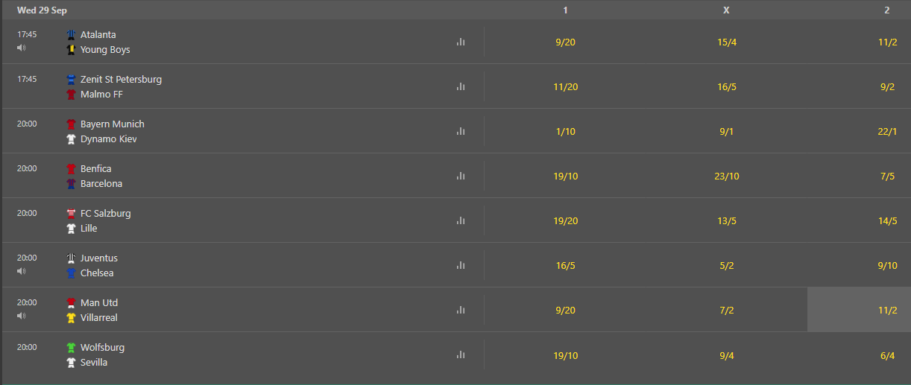
Task: Open stats icon for Benfica vs Barcelona
Action: (x=460, y=176)
